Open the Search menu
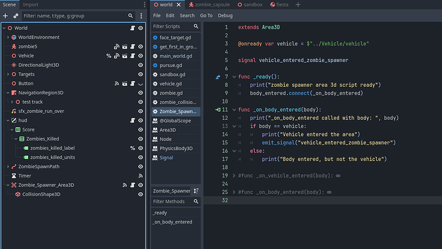Image resolution: width=442 pixels, height=249 pixels. point(187,15)
